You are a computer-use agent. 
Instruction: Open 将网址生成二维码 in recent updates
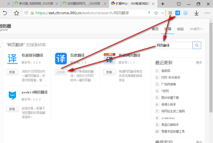[x=173, y=111]
